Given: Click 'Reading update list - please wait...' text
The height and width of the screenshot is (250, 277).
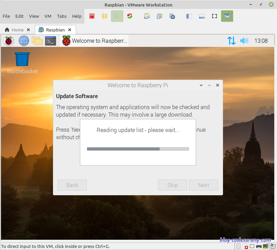Looking at the screenshot, I should [x=138, y=130].
